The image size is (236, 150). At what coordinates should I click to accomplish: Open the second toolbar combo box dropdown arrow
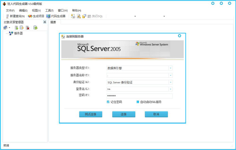(164, 16)
